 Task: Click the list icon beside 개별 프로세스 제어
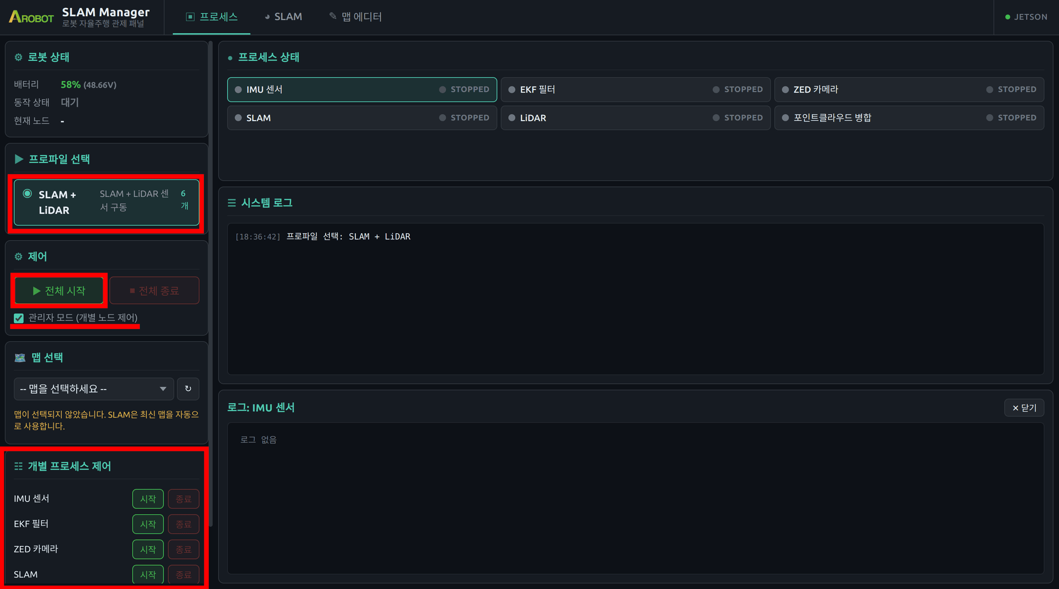(x=19, y=466)
